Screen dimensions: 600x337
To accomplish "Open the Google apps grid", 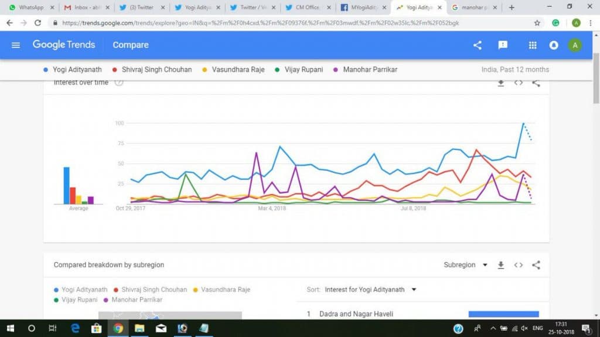I will click(532, 45).
